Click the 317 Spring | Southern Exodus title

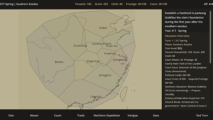[19, 4]
